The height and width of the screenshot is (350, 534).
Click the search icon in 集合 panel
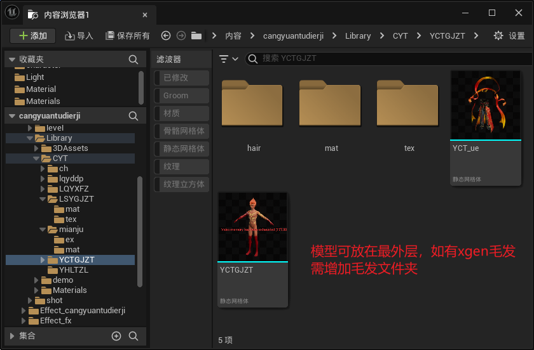133,336
